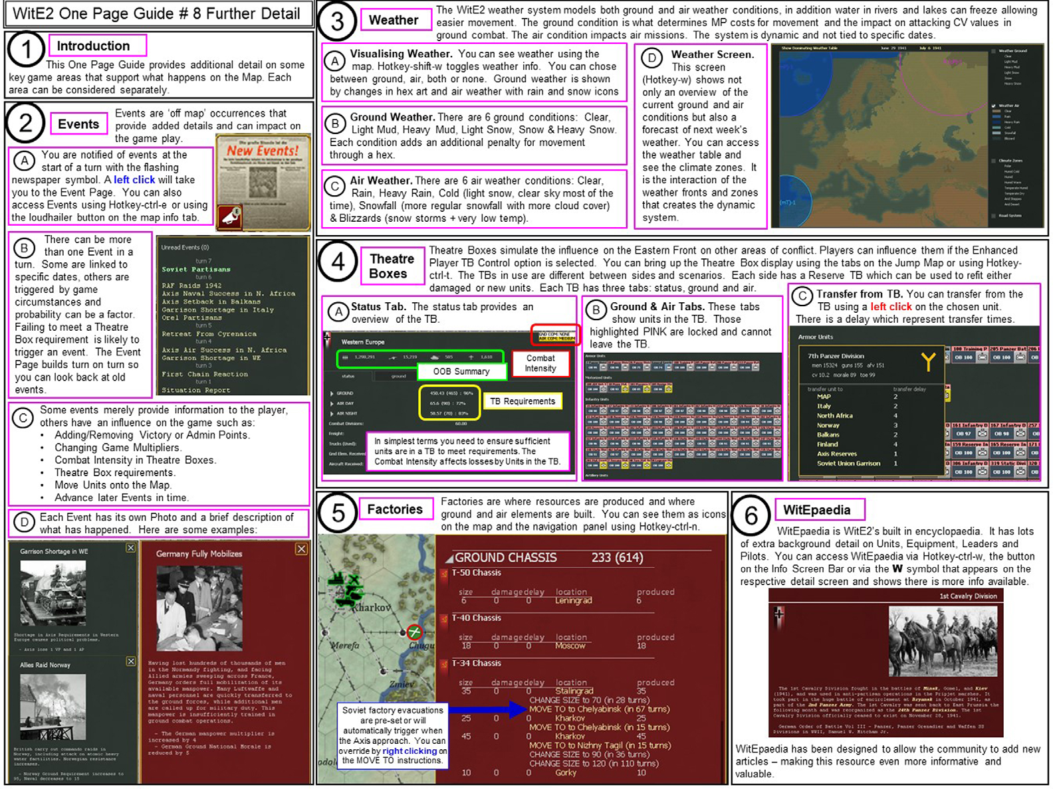Click the yellow Y division symbol
This screenshot has width=1053, height=789.
pyautogui.click(x=928, y=362)
